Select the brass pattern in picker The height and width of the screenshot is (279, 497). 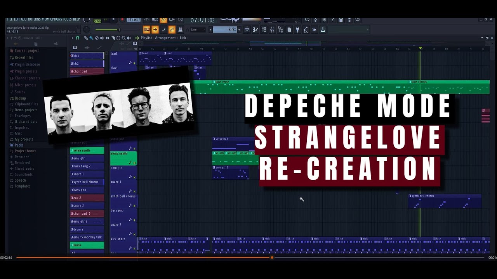(87, 245)
